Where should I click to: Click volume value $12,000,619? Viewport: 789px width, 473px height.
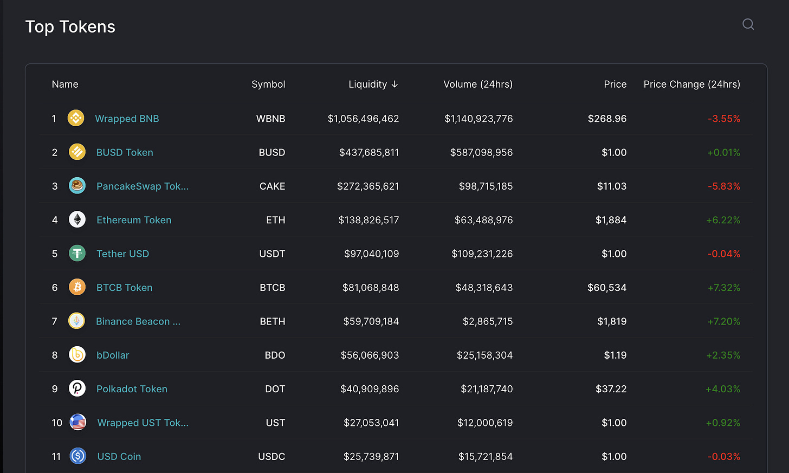pos(485,423)
